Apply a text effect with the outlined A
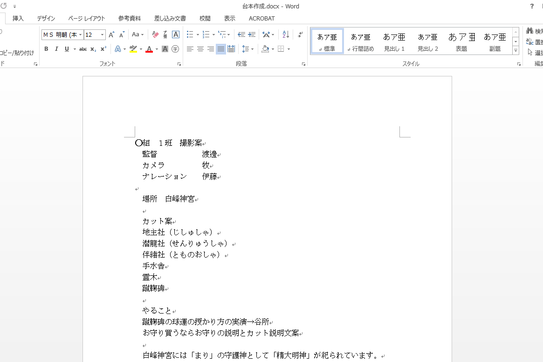The height and width of the screenshot is (362, 543). point(118,49)
